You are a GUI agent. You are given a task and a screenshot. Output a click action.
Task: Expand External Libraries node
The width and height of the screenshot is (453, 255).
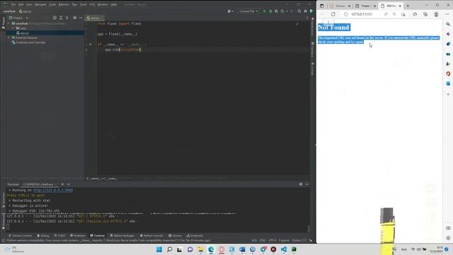point(9,38)
